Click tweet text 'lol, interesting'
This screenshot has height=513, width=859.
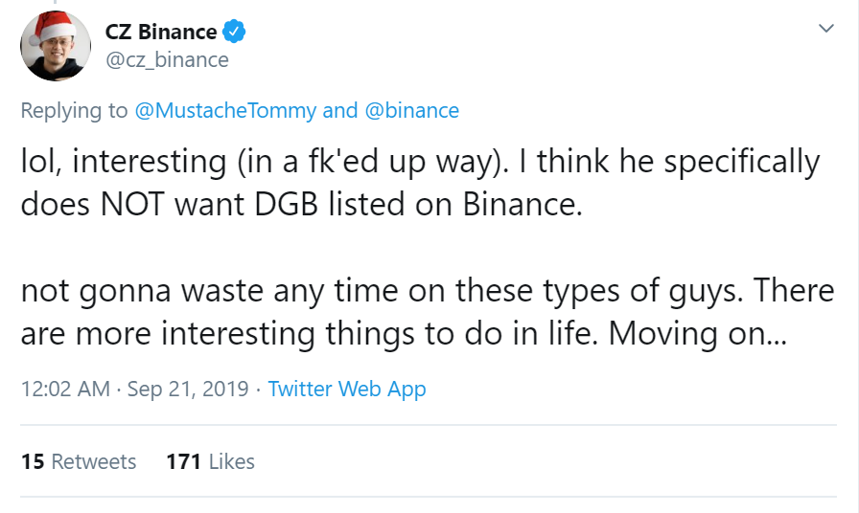coord(124,162)
